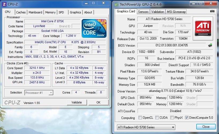Image resolution: width=219 pixels, height=134 pixels.
Task: Click the Memory Type value GDDR5
Action: 150,78
